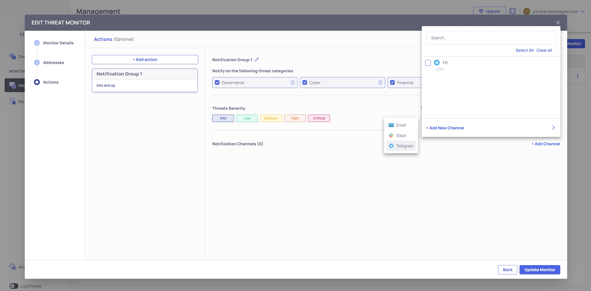Open the documentation book icon in header
591x291 pixels.
click(x=512, y=11)
